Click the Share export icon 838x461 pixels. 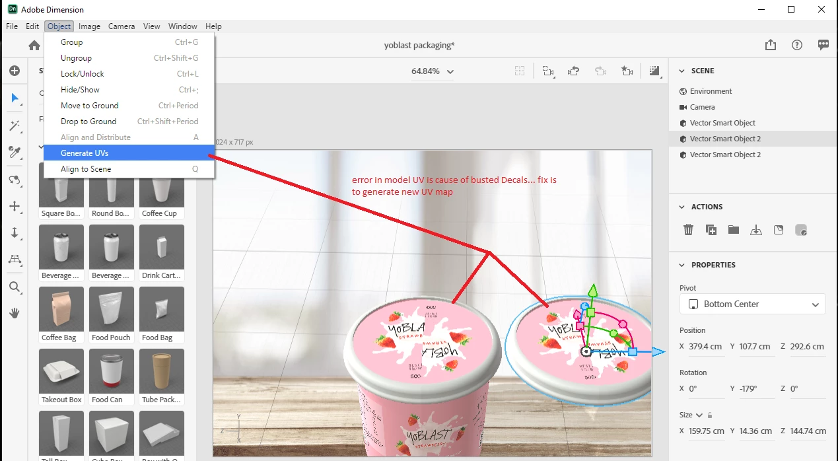[x=771, y=45]
